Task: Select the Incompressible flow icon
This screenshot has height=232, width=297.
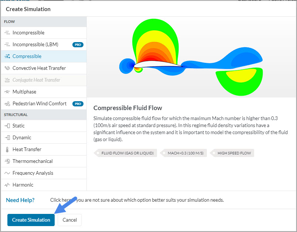Action: 7,33
